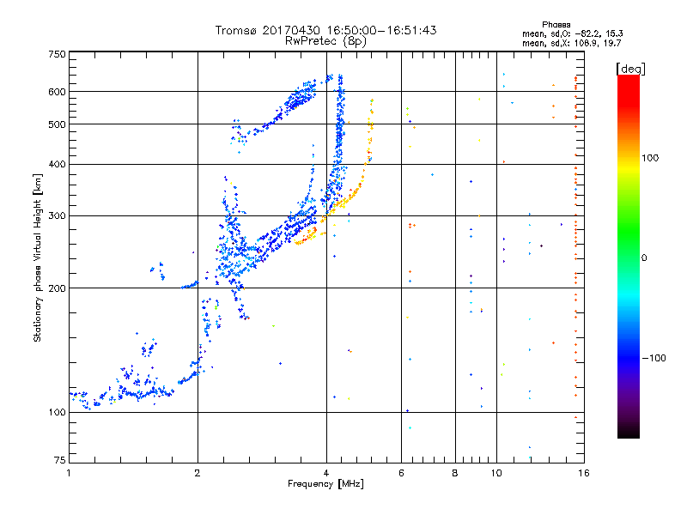Image resolution: width=687 pixels, height=515 pixels.
Task: Click the black bottom of the colorbar
Action: click(x=629, y=432)
